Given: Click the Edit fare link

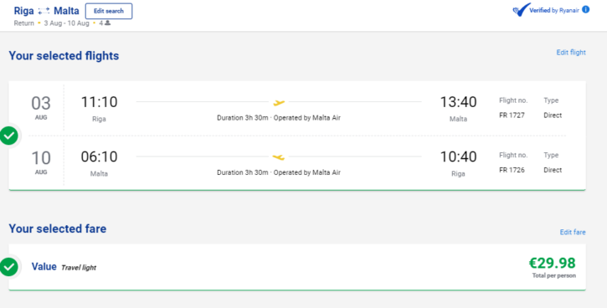Looking at the screenshot, I should click(x=573, y=232).
